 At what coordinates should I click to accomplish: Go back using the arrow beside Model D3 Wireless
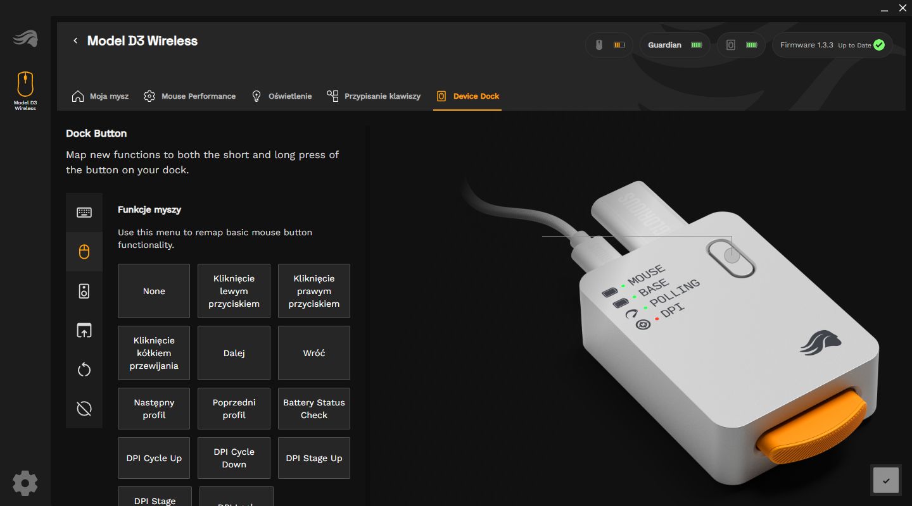[75, 41]
